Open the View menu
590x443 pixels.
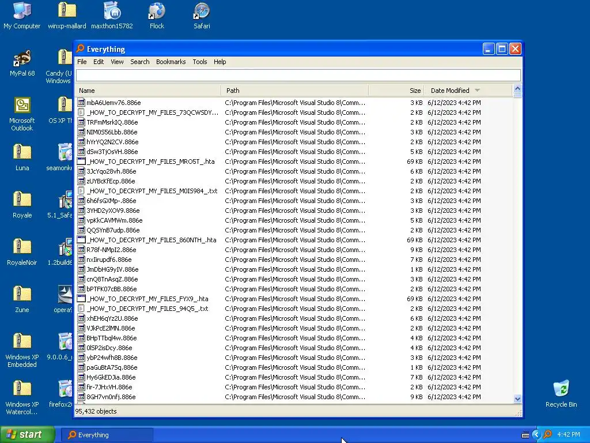tap(117, 62)
